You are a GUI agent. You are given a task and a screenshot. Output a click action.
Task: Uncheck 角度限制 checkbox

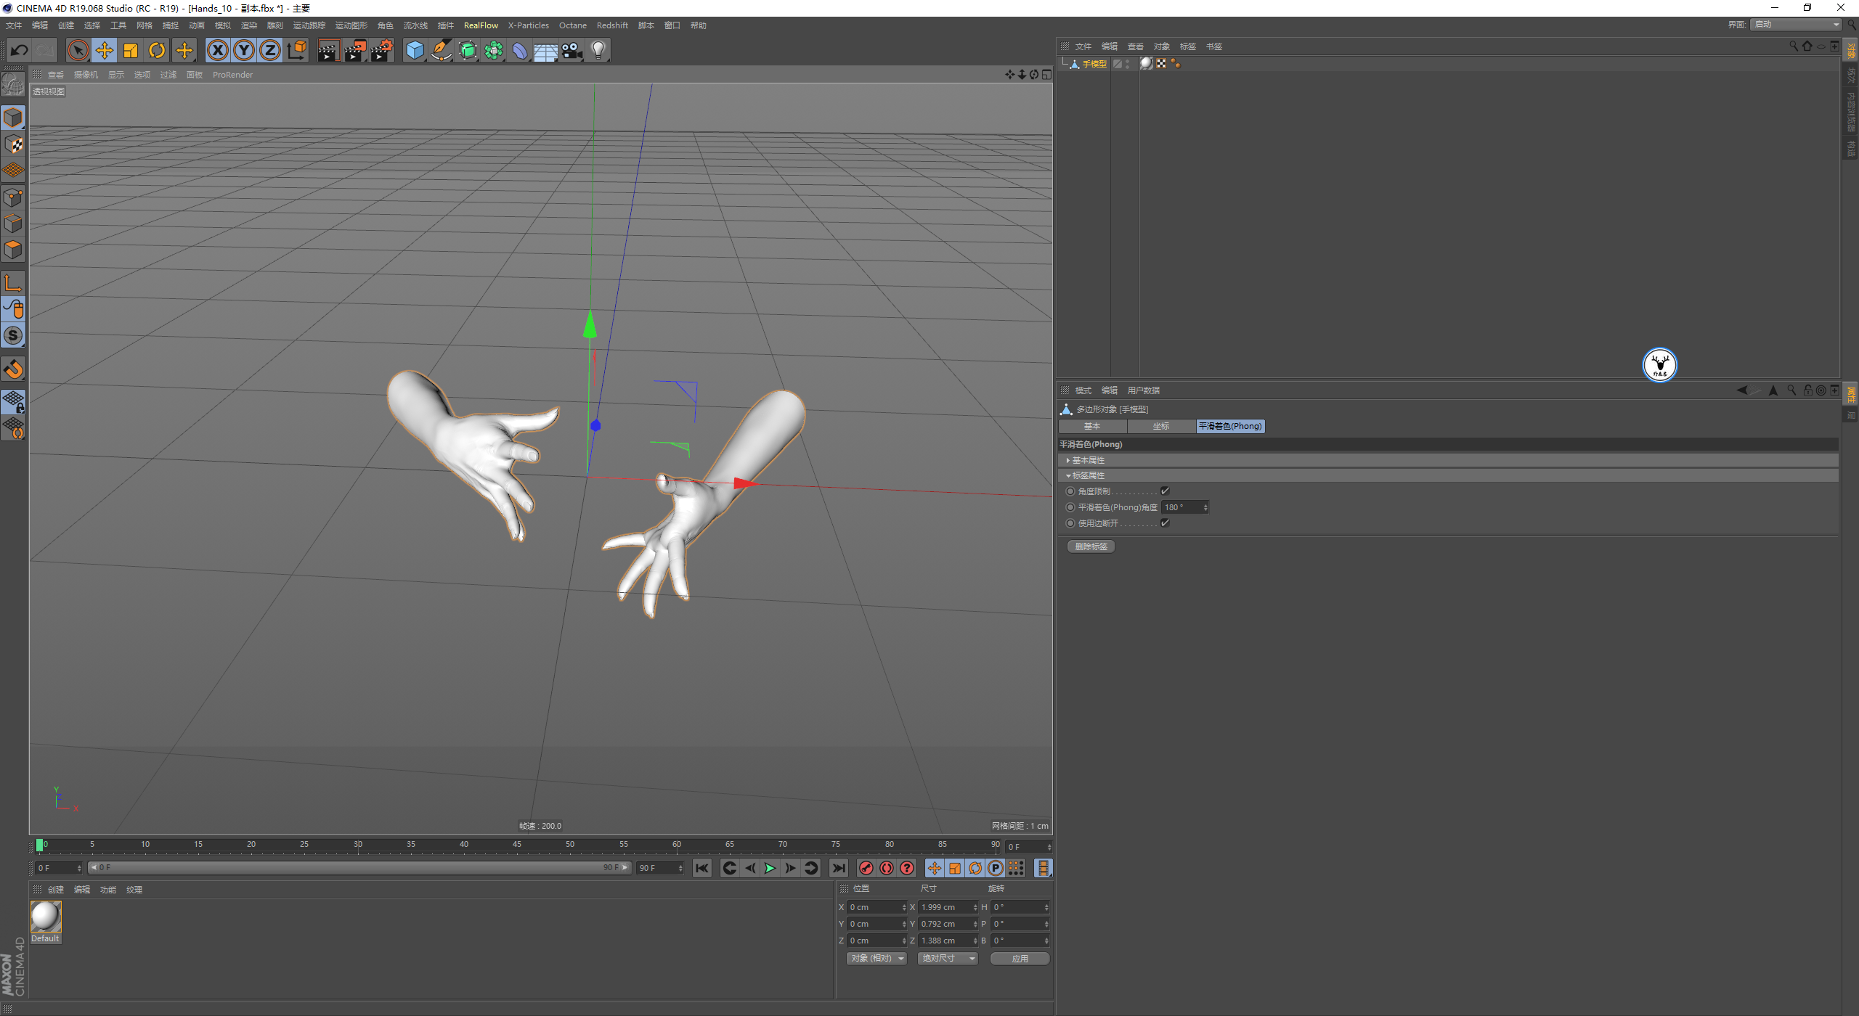(x=1165, y=491)
